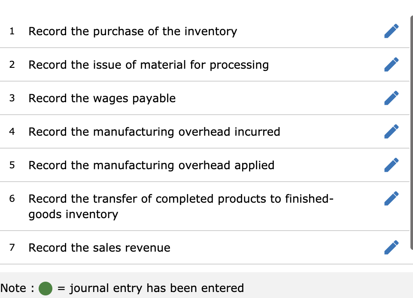Click the pencil icon beside sales revenue

coord(392,247)
